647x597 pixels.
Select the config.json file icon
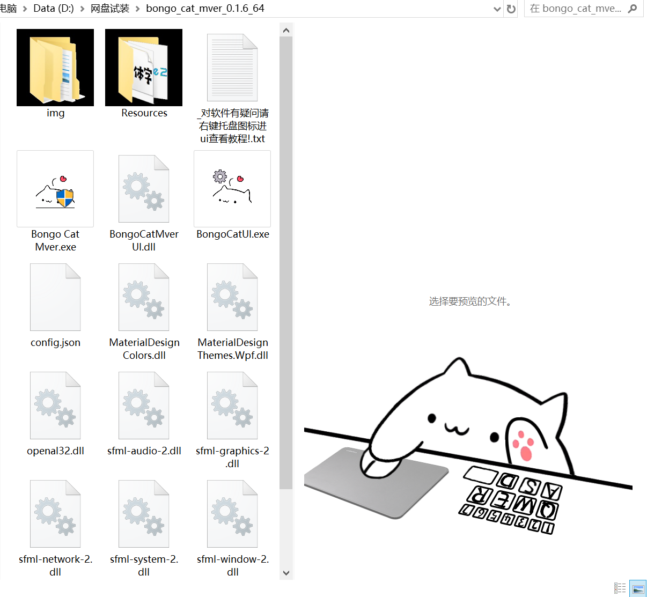(55, 297)
